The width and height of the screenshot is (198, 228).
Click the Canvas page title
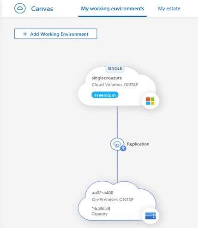(42, 9)
